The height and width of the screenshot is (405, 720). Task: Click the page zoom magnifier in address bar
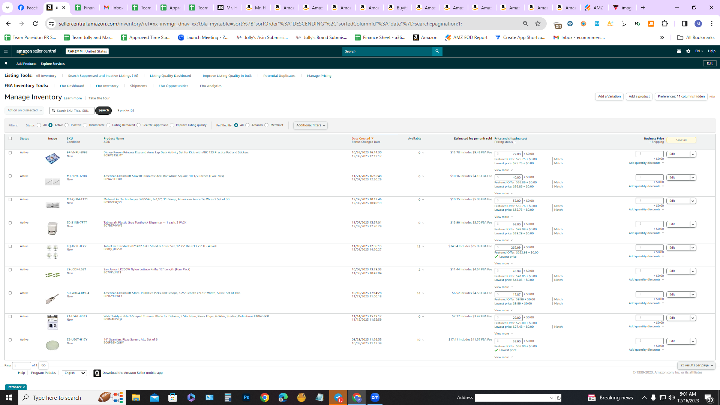coord(526,24)
